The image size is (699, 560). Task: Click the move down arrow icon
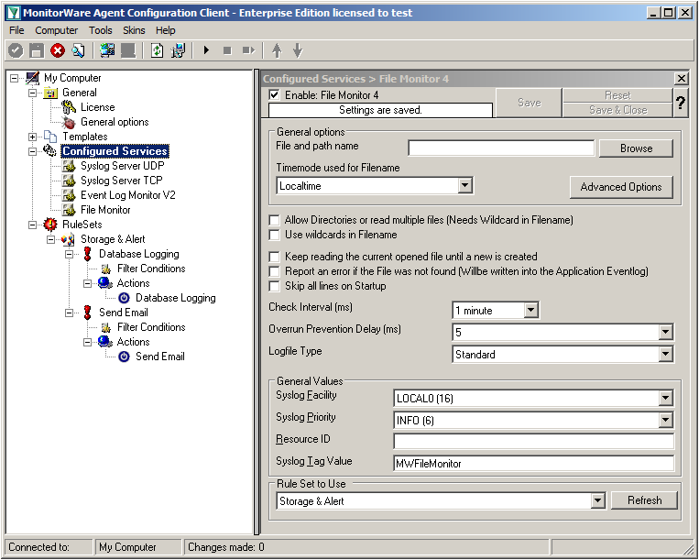click(x=298, y=50)
